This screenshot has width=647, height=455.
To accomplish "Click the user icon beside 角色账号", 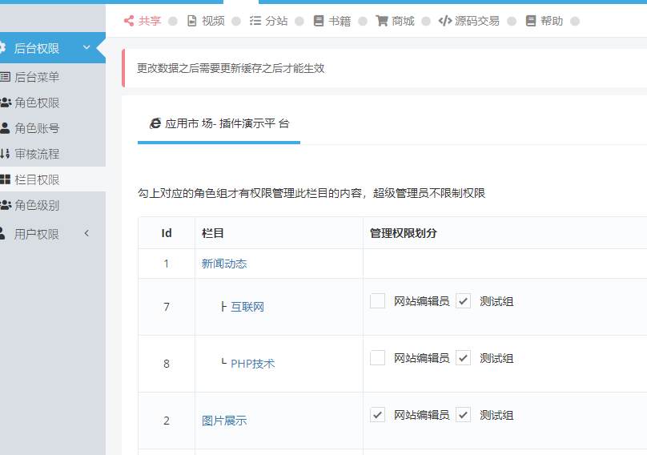I will [x=5, y=128].
